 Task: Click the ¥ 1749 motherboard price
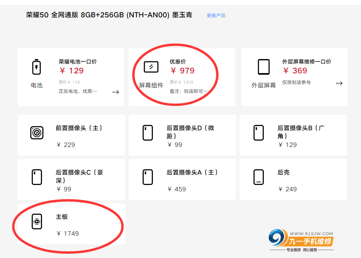(x=68, y=233)
